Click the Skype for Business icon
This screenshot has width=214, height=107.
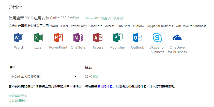tap(157, 38)
